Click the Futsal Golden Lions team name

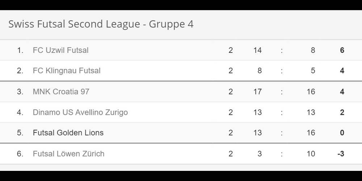[68, 132]
